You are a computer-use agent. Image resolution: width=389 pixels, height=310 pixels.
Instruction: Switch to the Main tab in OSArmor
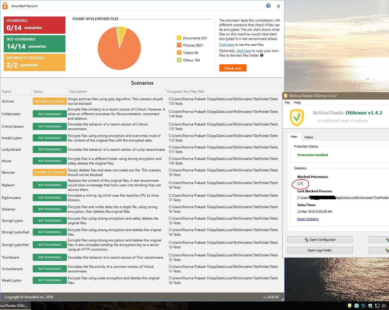(x=294, y=137)
